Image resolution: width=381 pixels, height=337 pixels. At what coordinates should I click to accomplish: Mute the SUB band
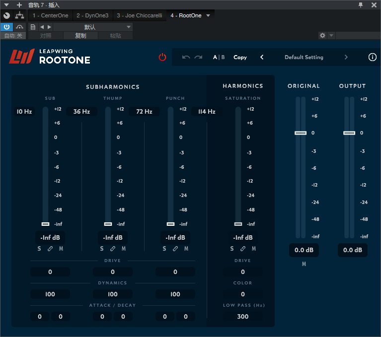pyautogui.click(x=61, y=249)
